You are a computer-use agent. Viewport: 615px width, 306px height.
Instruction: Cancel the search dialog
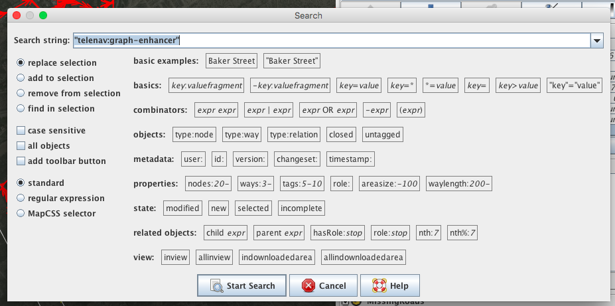click(x=323, y=285)
